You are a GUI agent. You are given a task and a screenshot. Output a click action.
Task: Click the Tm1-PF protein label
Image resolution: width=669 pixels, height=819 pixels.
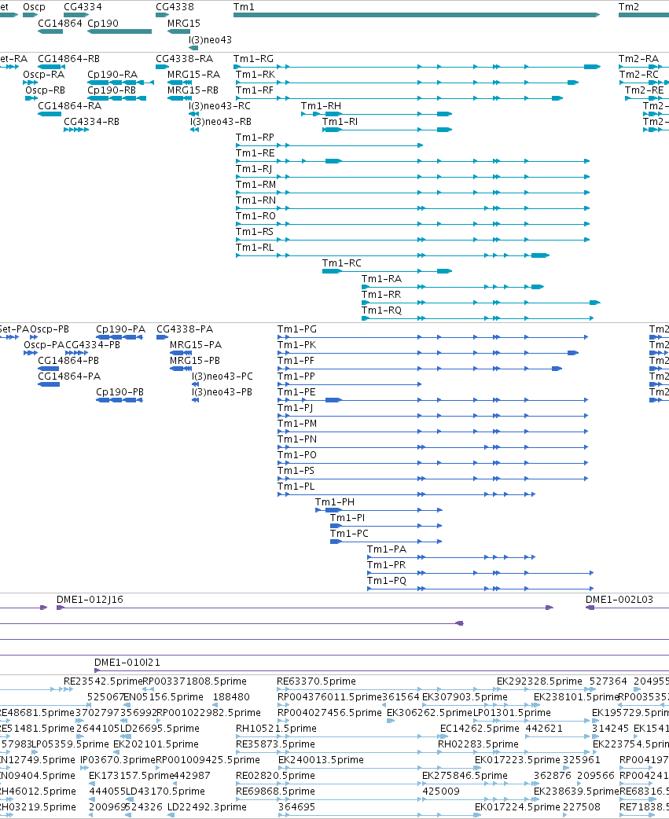296,361
